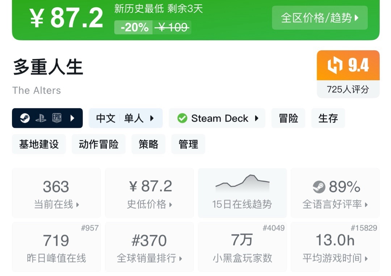This screenshot has height=276, width=391.
Task: Select the 冒险 tag
Action: [x=288, y=118]
